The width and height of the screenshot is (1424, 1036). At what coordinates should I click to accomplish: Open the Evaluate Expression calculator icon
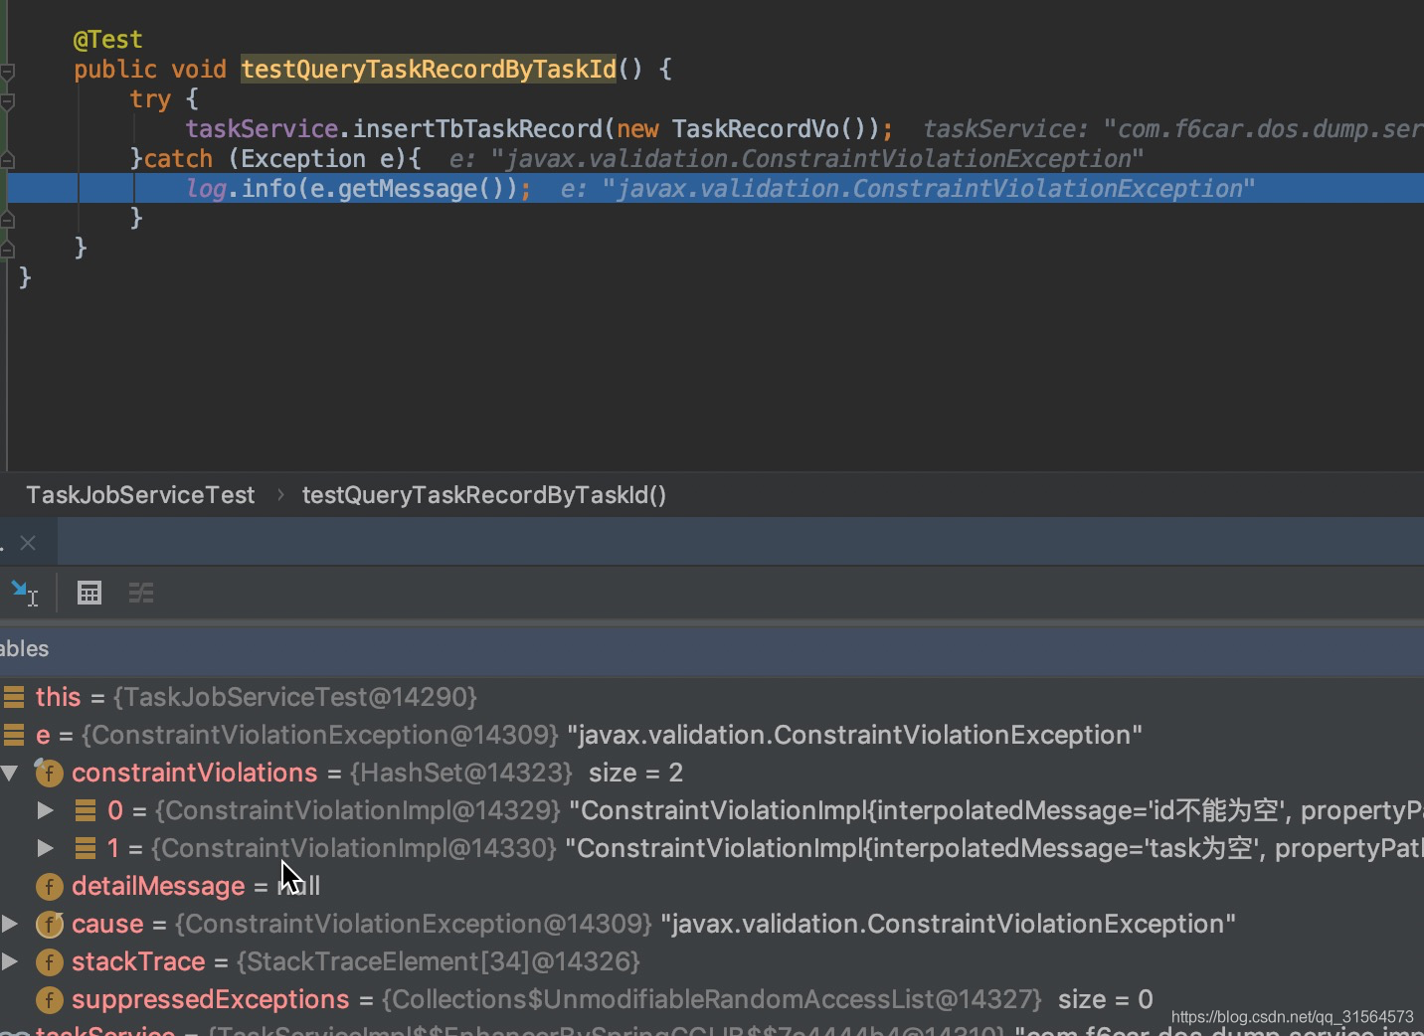coord(89,593)
